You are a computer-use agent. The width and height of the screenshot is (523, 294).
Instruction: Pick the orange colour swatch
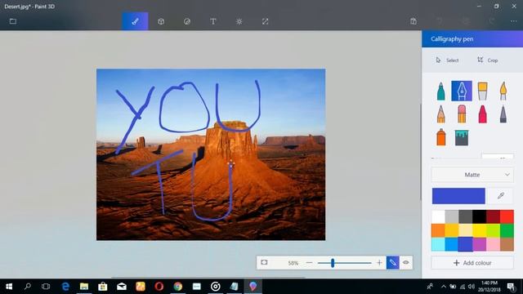pos(438,230)
